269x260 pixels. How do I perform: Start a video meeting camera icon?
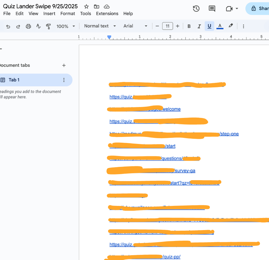[x=229, y=8]
